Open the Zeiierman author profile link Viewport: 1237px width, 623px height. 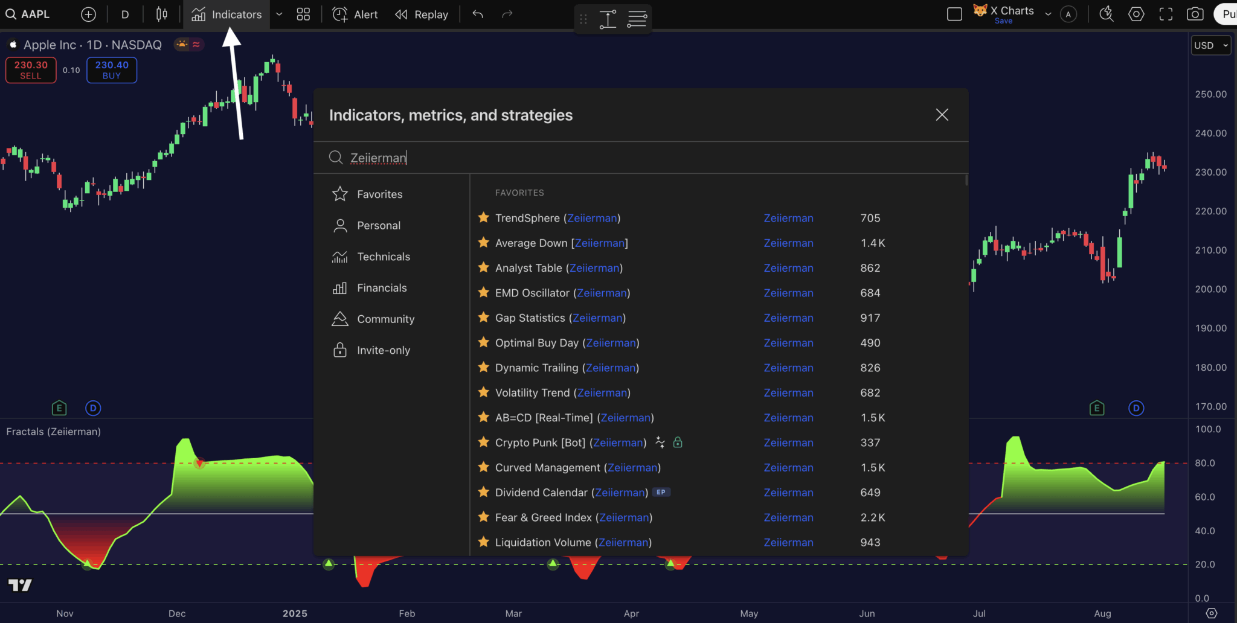tap(788, 218)
